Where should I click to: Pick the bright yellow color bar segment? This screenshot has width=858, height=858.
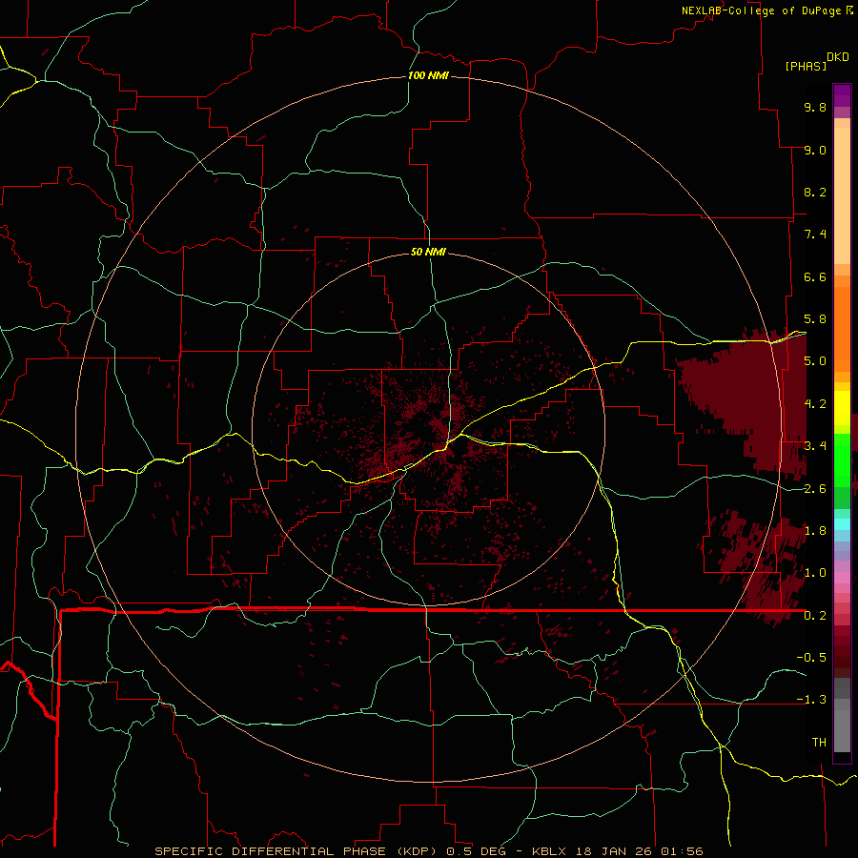pos(842,408)
